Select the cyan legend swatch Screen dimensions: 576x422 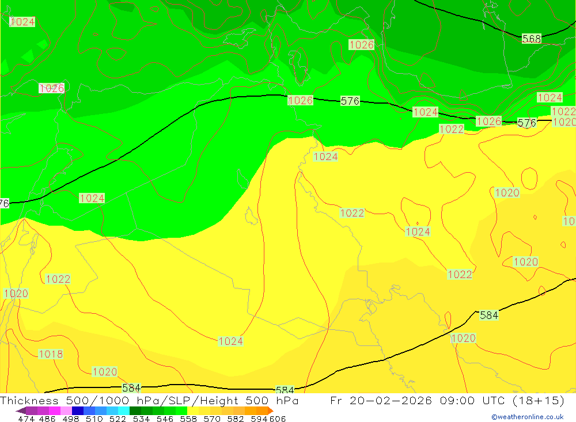tap(124, 410)
